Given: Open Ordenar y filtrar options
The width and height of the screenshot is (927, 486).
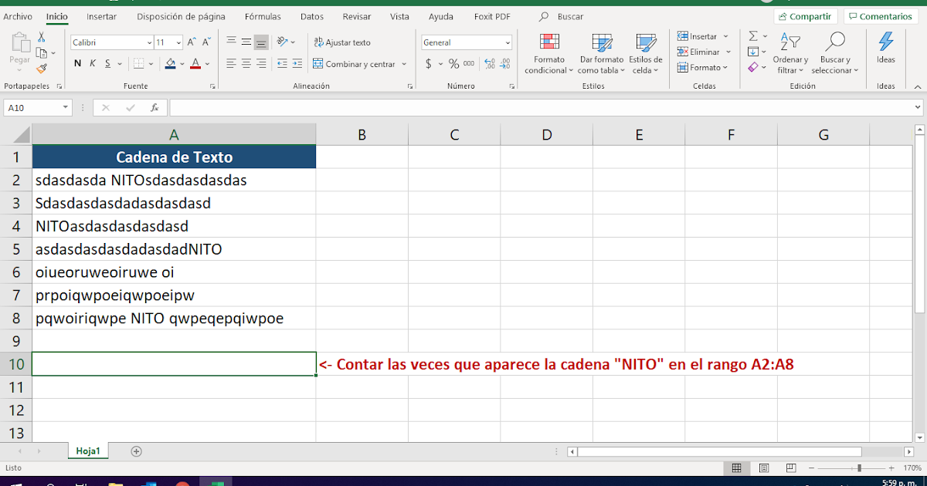Looking at the screenshot, I should [x=790, y=54].
